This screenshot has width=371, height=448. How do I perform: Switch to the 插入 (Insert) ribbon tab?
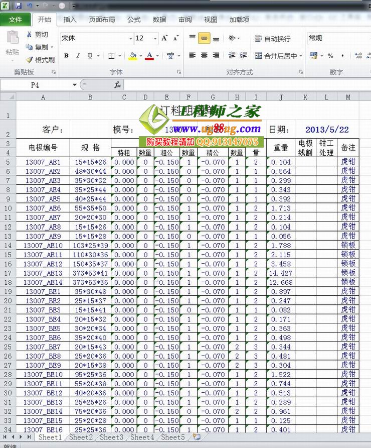(70, 20)
